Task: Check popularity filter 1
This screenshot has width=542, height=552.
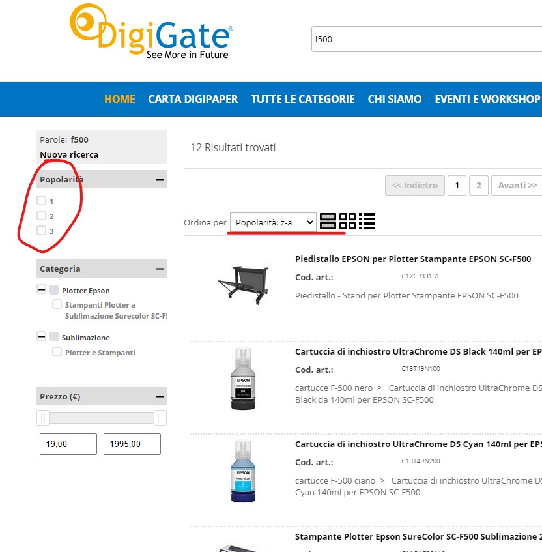Action: 42,201
